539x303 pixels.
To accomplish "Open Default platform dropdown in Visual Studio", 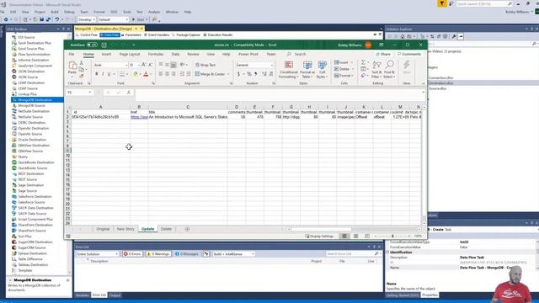I will 113,19.
